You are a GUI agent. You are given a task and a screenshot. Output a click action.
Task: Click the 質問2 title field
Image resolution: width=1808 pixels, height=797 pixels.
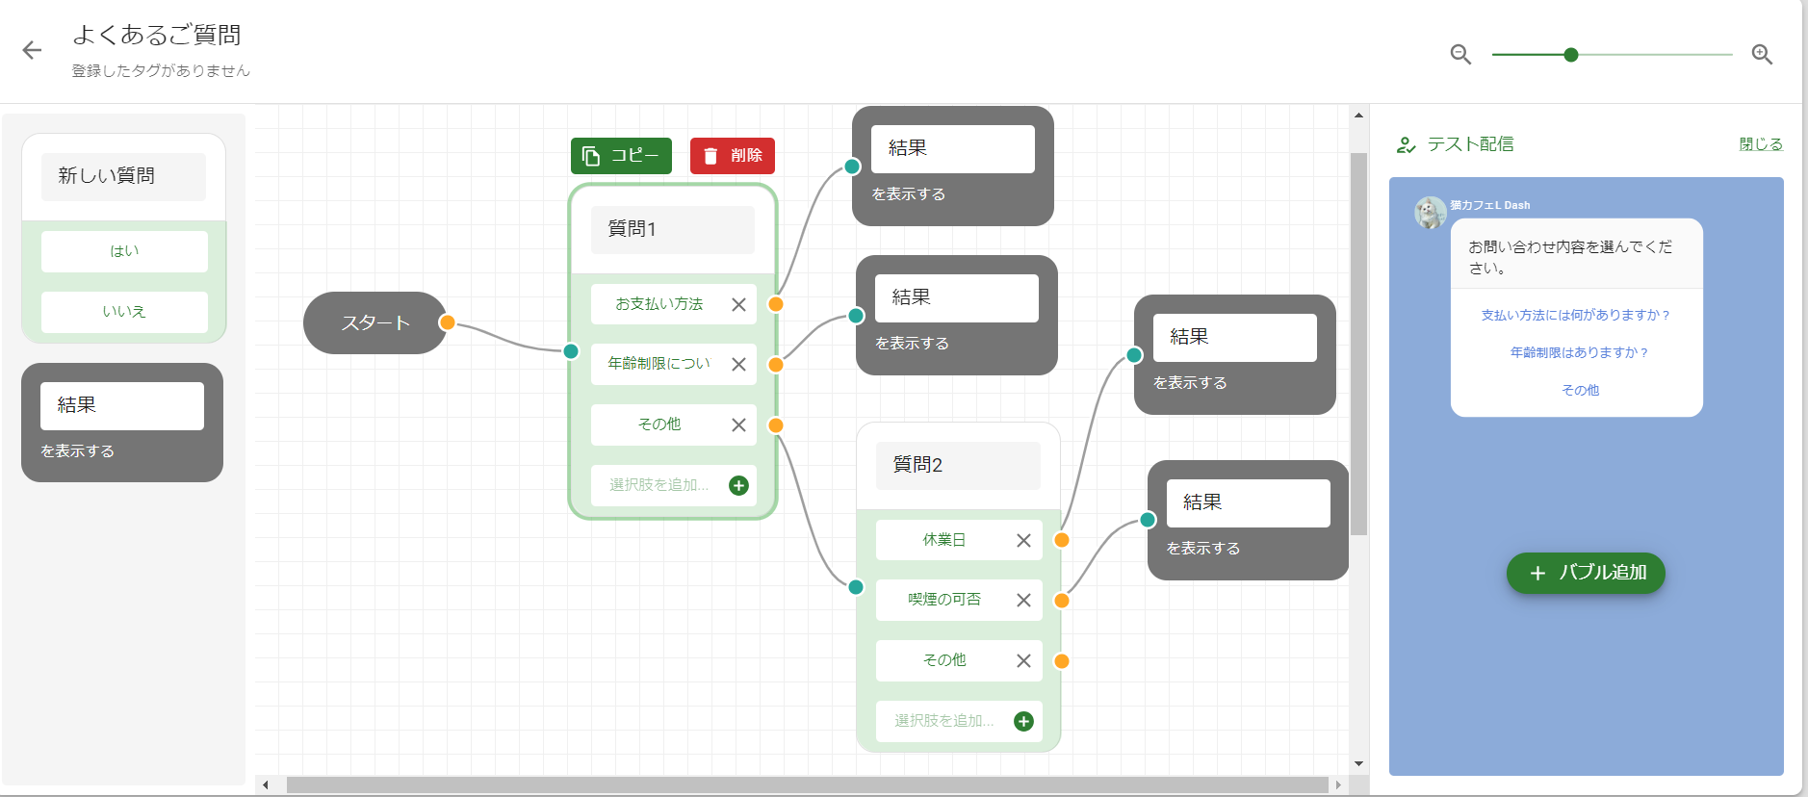[957, 465]
